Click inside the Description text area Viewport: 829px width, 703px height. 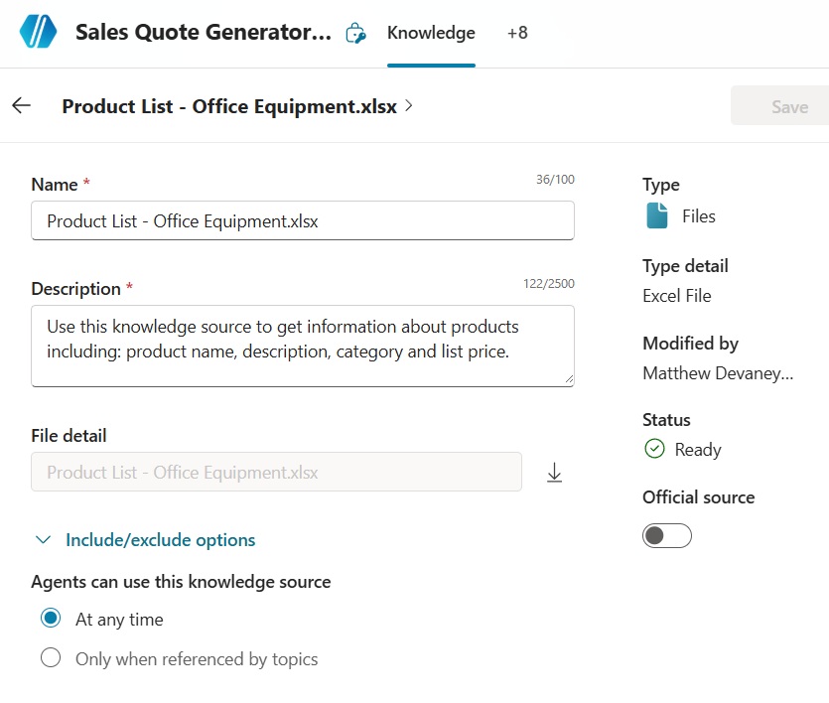tap(303, 345)
